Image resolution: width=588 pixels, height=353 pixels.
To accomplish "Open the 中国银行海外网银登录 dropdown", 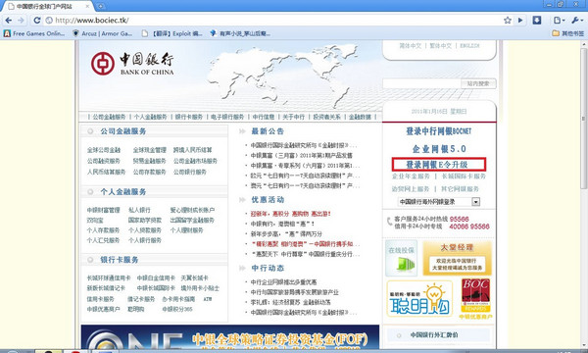I will [x=439, y=202].
